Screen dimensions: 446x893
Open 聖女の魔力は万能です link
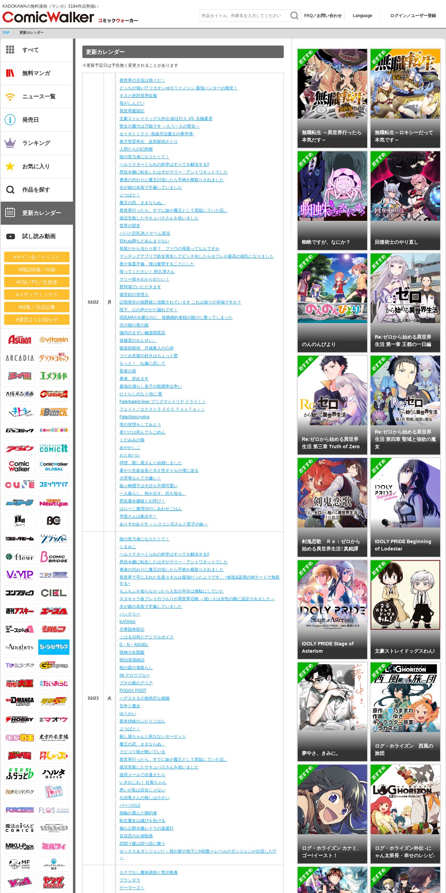tap(159, 126)
